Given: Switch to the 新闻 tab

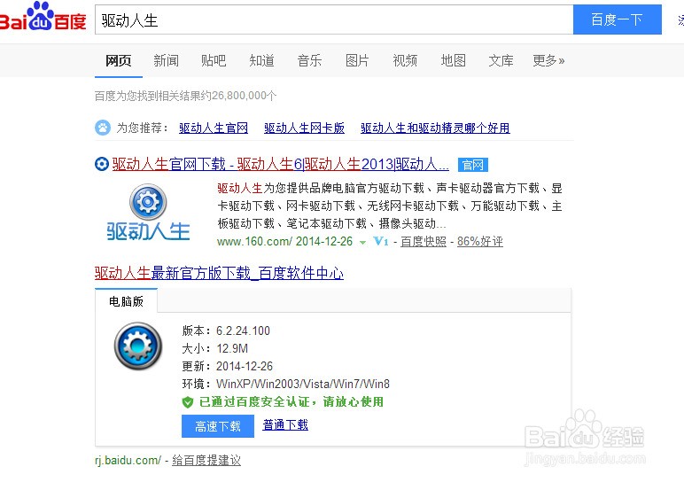Looking at the screenshot, I should 166,60.
